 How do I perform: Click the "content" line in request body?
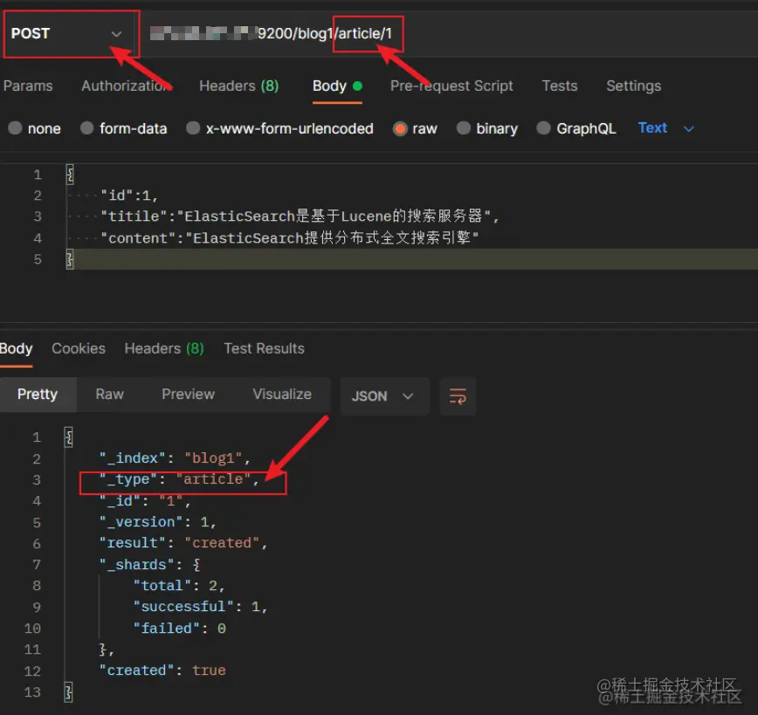pyautogui.click(x=290, y=237)
